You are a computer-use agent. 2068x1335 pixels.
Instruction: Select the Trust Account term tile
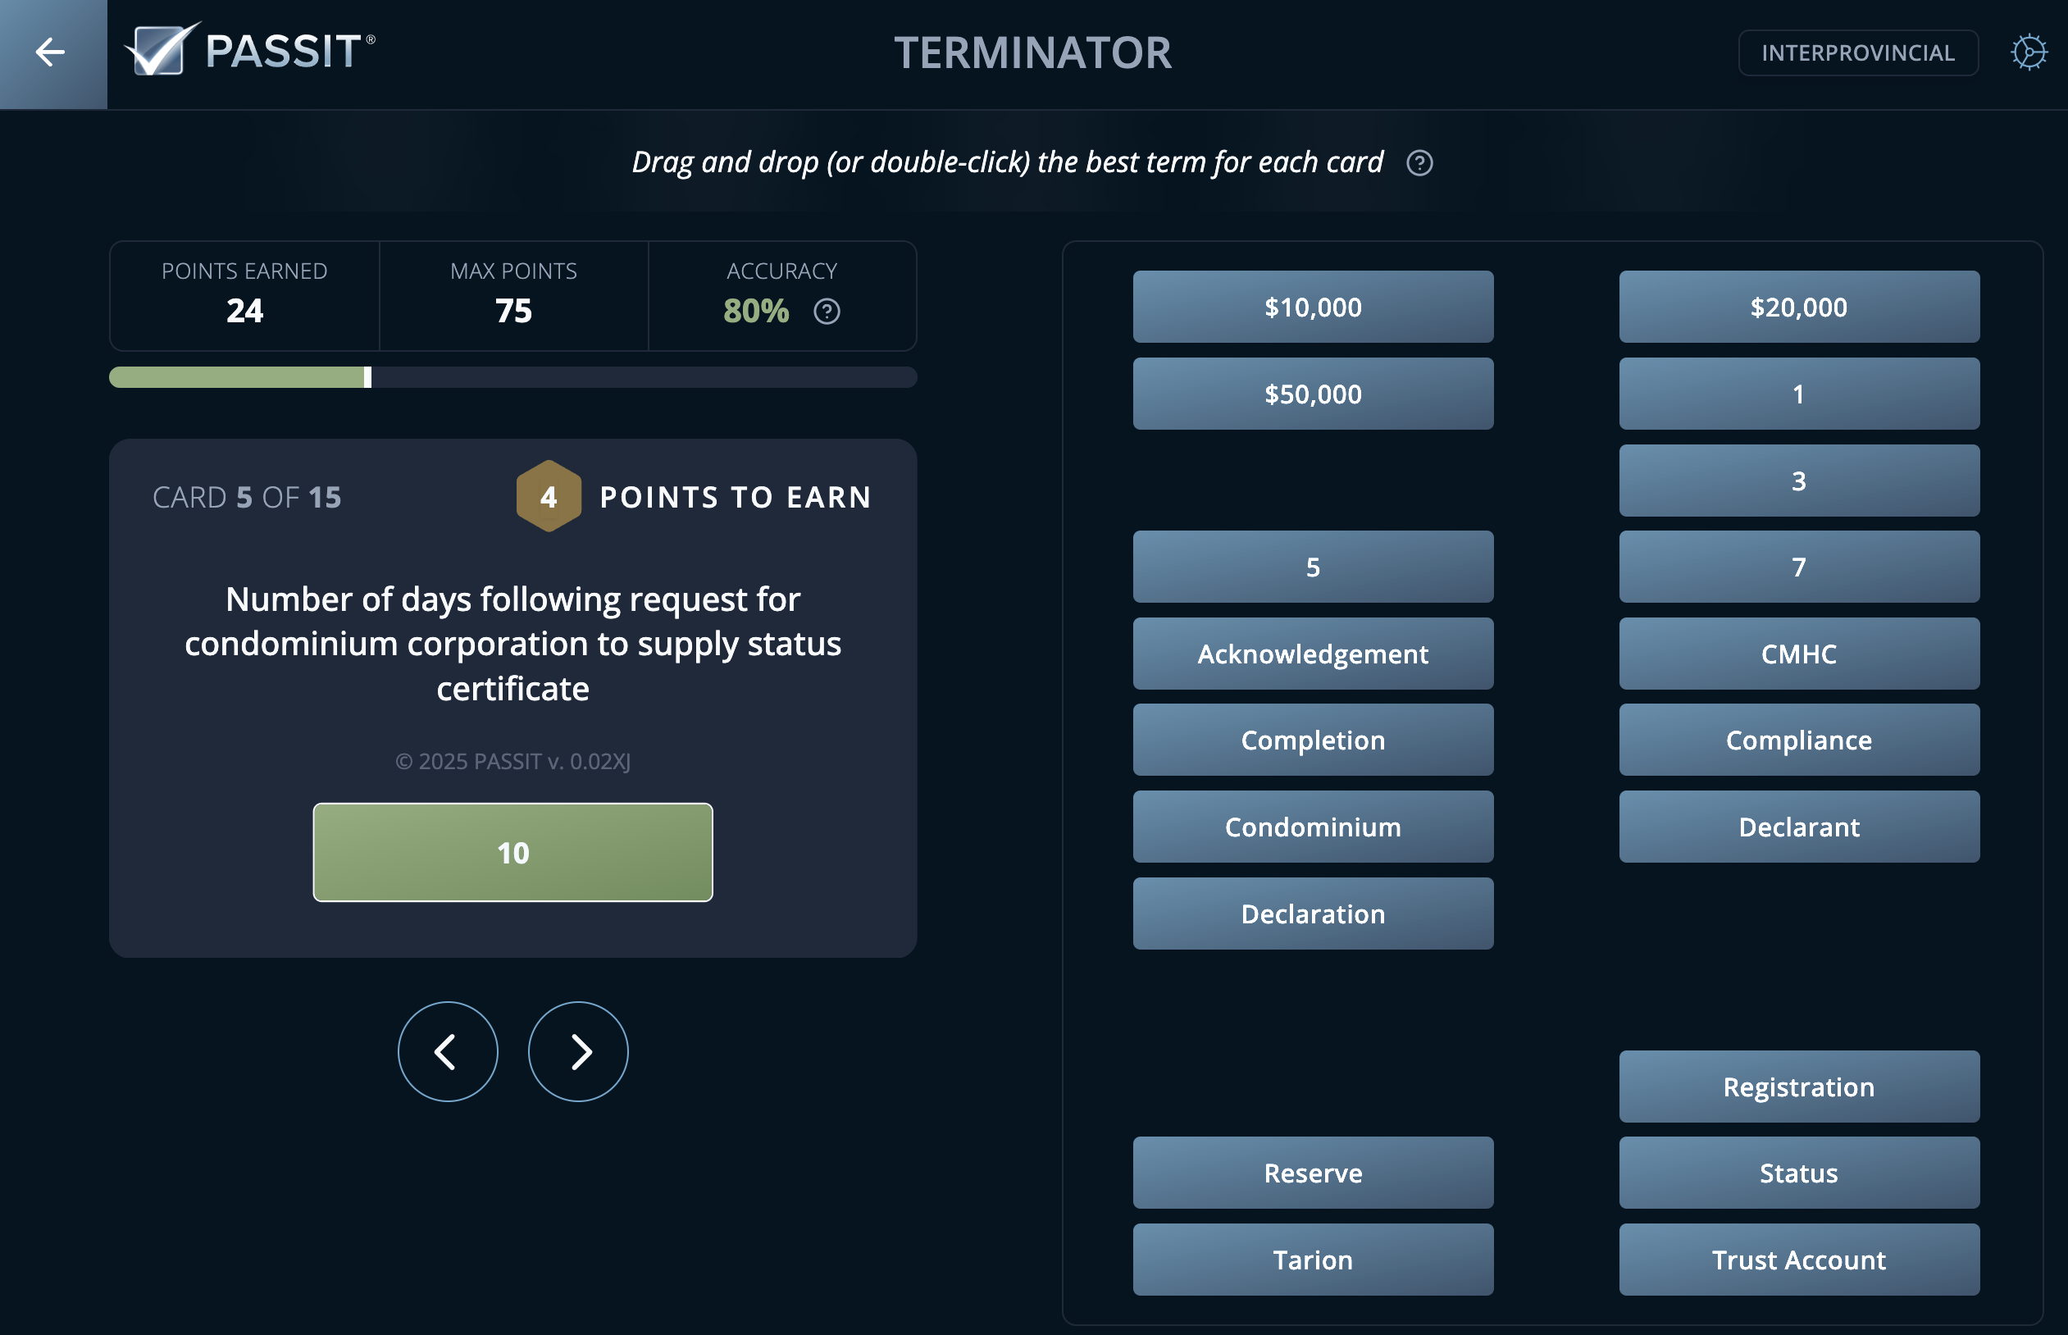pyautogui.click(x=1799, y=1260)
